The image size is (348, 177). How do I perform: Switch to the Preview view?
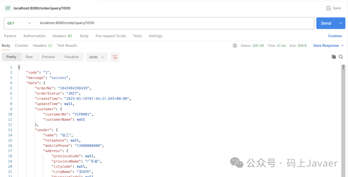coord(48,57)
